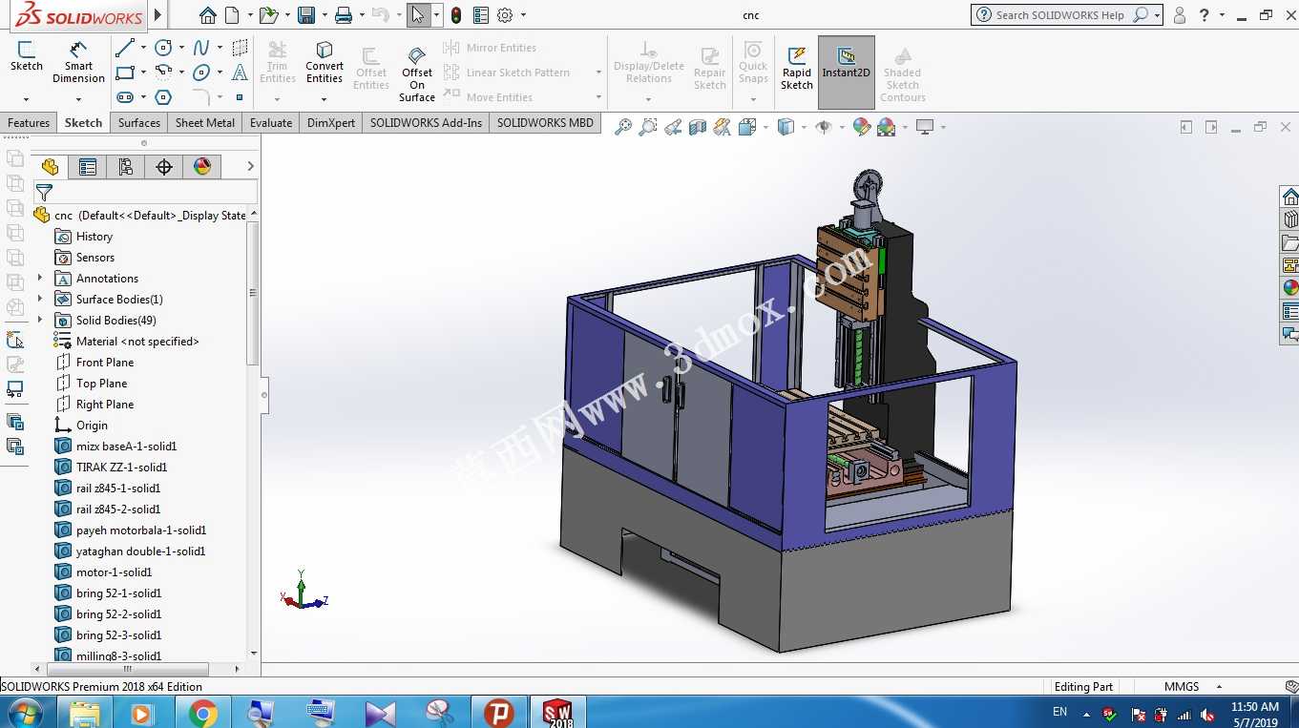Click the feature tree horizontal scrollbar
The height and width of the screenshot is (728, 1299).
coord(127,668)
